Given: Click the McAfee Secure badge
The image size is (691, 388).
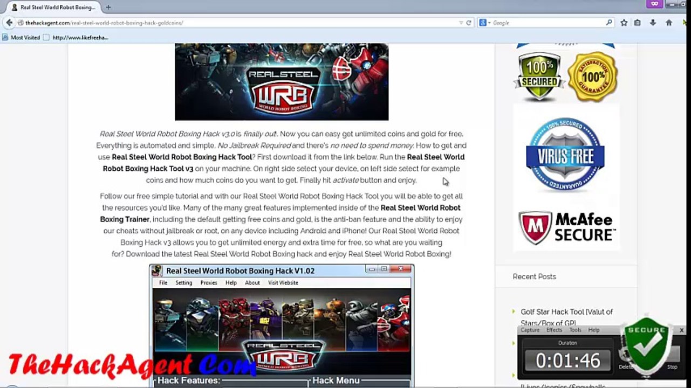Looking at the screenshot, I should pyautogui.click(x=566, y=227).
